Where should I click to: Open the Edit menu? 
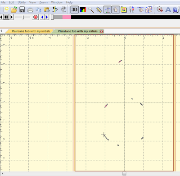[11, 2]
